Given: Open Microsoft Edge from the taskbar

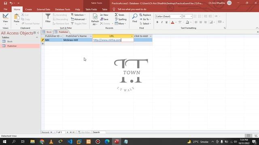Looking at the screenshot, I should pyautogui.click(x=107, y=141).
